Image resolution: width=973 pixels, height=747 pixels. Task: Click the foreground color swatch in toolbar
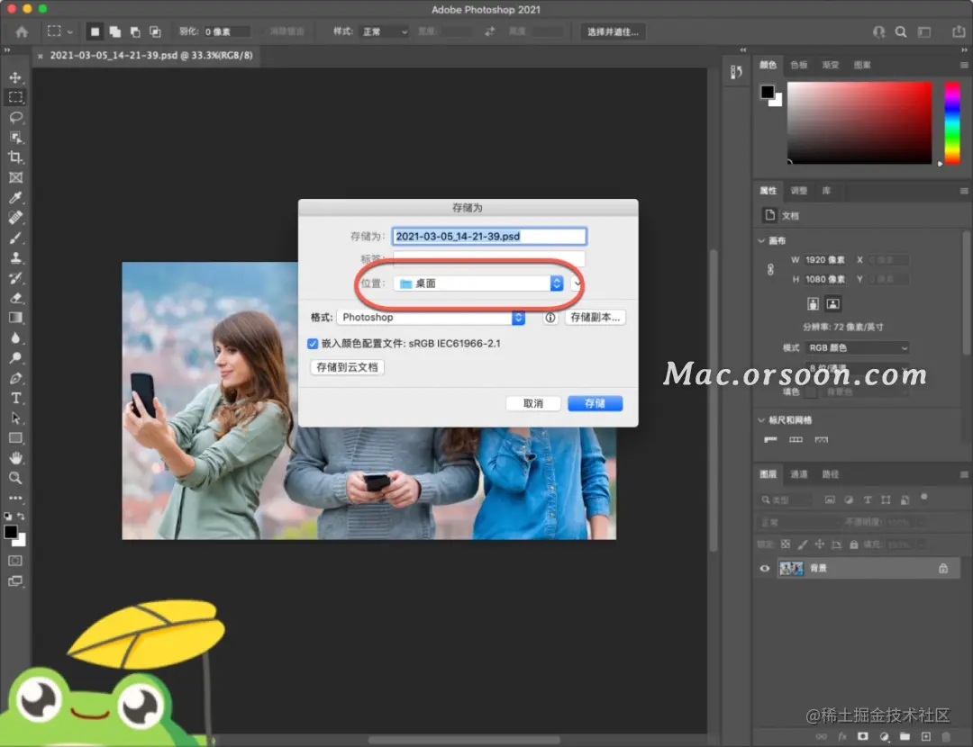(x=11, y=532)
